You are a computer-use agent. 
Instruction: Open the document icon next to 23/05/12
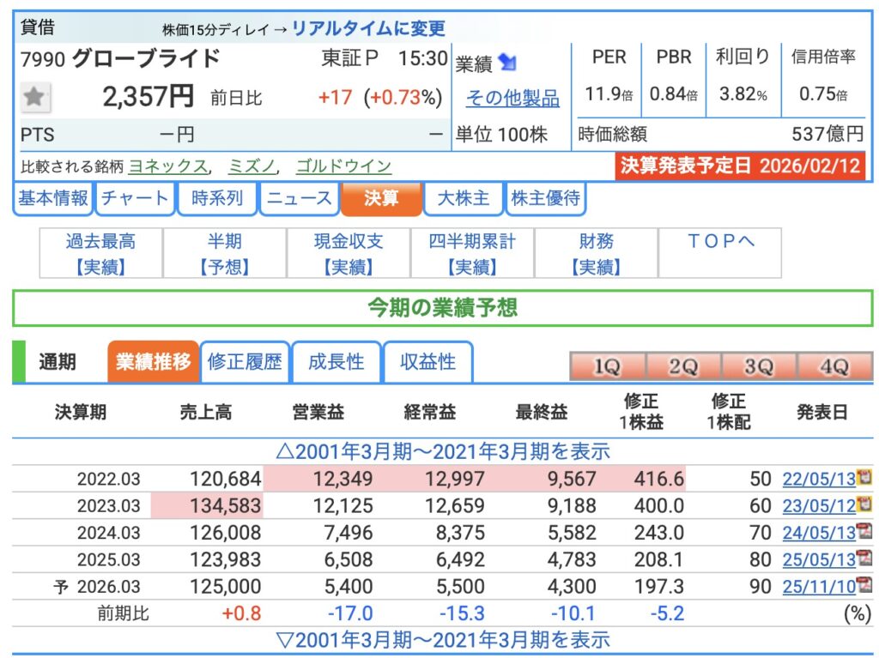pyautogui.click(x=864, y=505)
